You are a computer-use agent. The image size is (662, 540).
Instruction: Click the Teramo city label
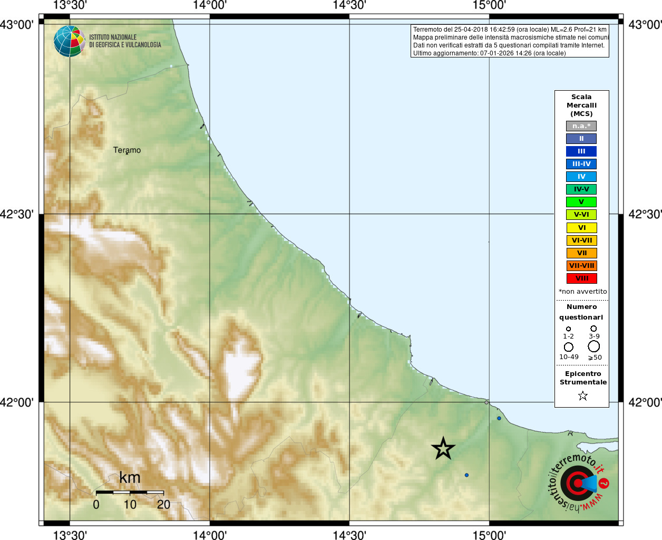tap(127, 150)
